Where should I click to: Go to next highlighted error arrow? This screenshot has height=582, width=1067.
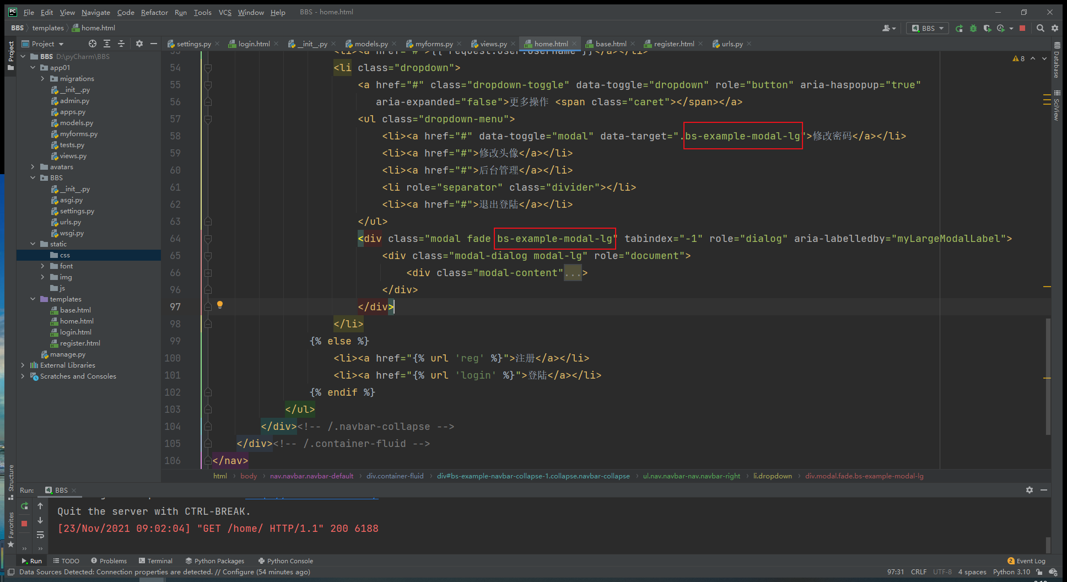(x=1044, y=58)
